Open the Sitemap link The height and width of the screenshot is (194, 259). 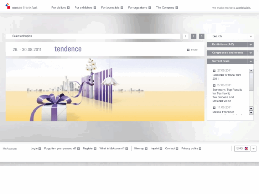pyautogui.click(x=139, y=148)
